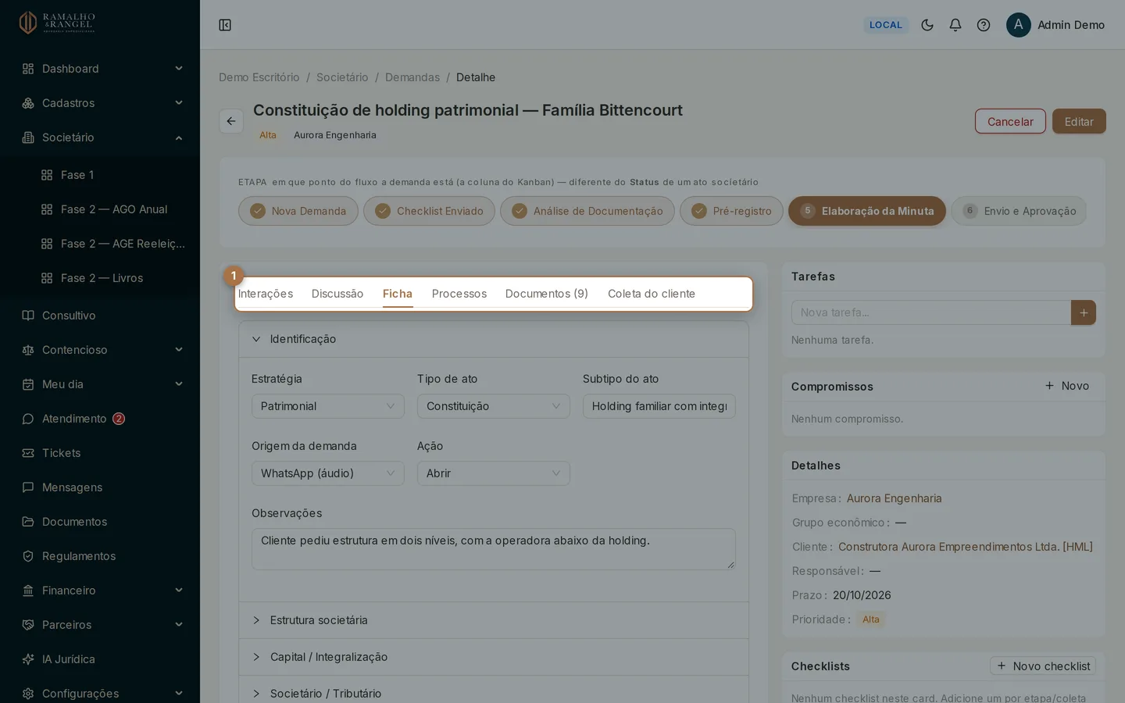The width and height of the screenshot is (1125, 703).
Task: Click the Societário building icon
Action: (x=28, y=137)
